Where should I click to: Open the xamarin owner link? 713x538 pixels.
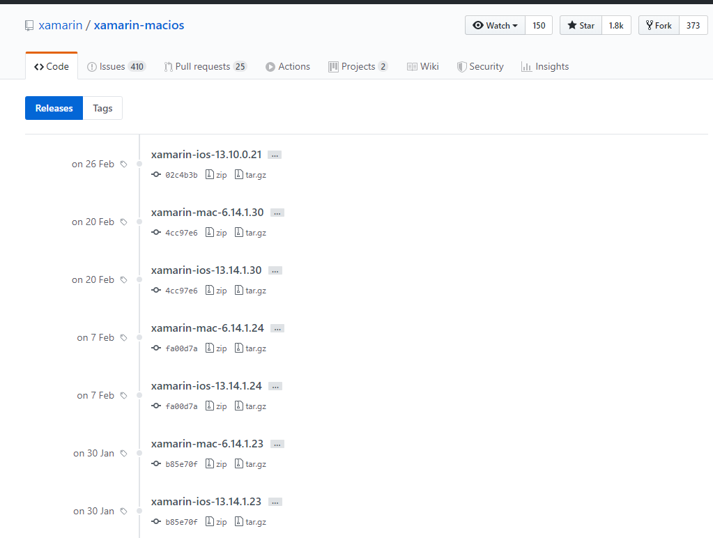61,25
